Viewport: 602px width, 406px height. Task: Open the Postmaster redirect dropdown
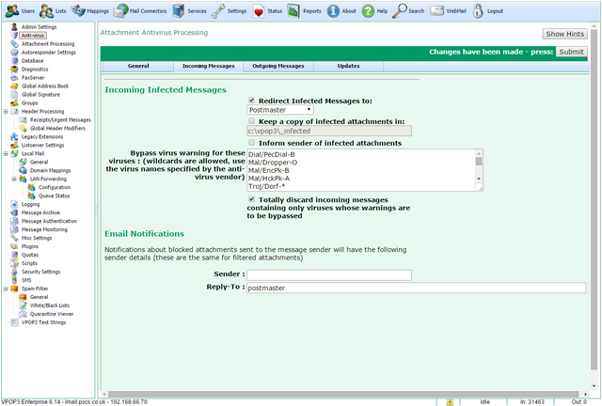(x=280, y=110)
